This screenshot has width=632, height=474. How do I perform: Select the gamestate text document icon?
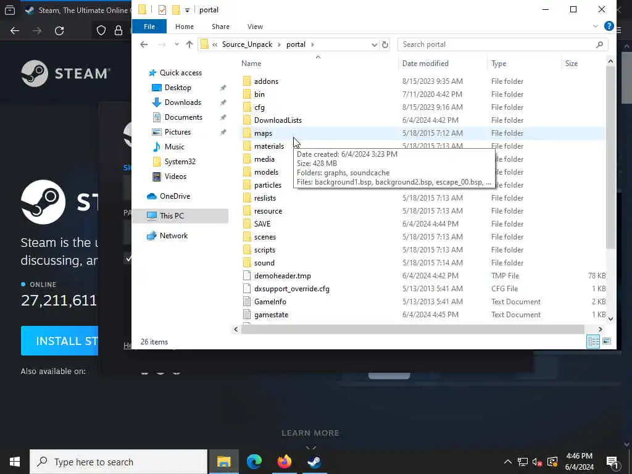click(x=247, y=314)
